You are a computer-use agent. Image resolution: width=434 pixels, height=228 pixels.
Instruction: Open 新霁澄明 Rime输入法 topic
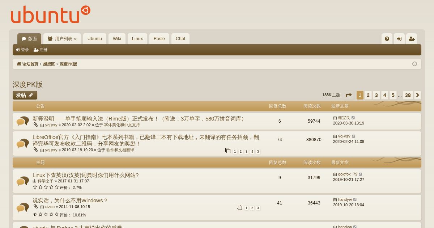click(x=140, y=119)
